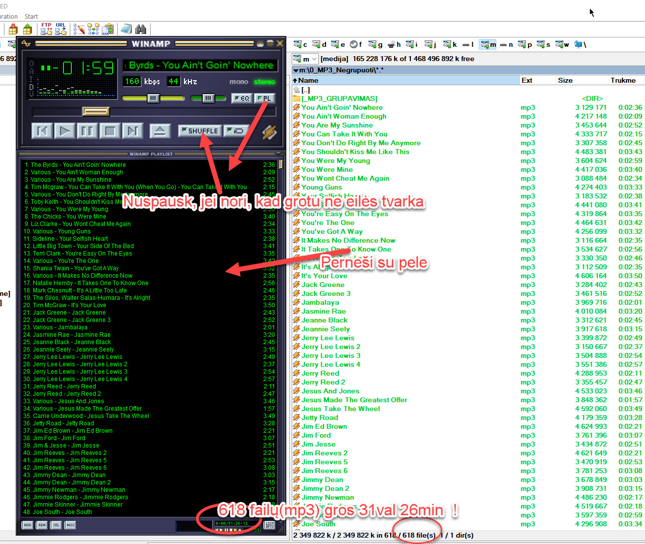Click the binoculars search icon
This screenshot has width=645, height=544.
pyautogui.click(x=141, y=29)
